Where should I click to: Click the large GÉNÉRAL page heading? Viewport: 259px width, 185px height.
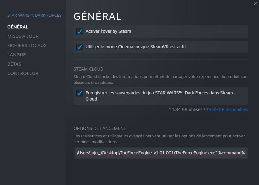pyautogui.click(x=98, y=16)
